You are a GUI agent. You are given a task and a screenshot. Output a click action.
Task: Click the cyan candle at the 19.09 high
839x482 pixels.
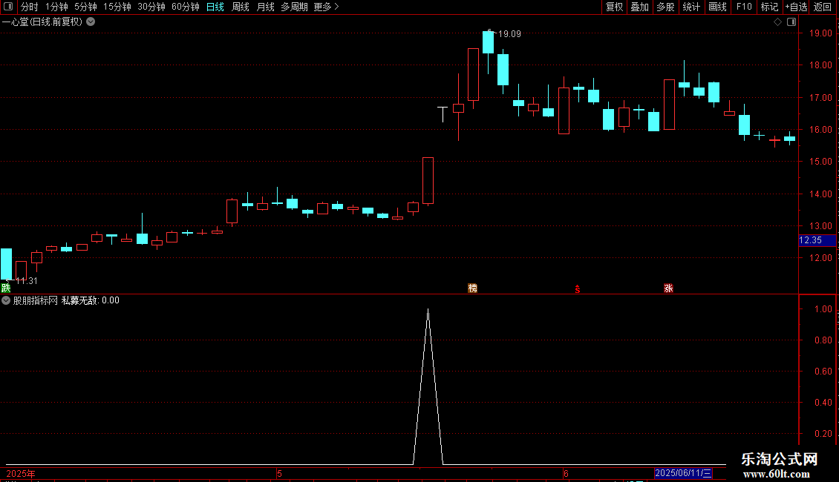pos(488,42)
